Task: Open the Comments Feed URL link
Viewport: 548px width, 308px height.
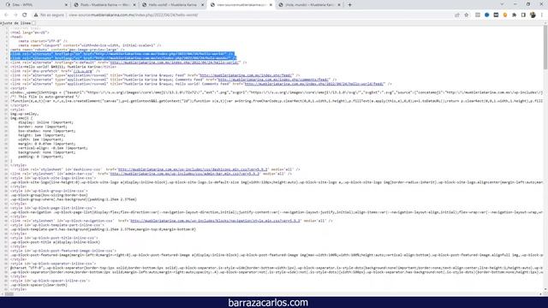Action: (273, 80)
